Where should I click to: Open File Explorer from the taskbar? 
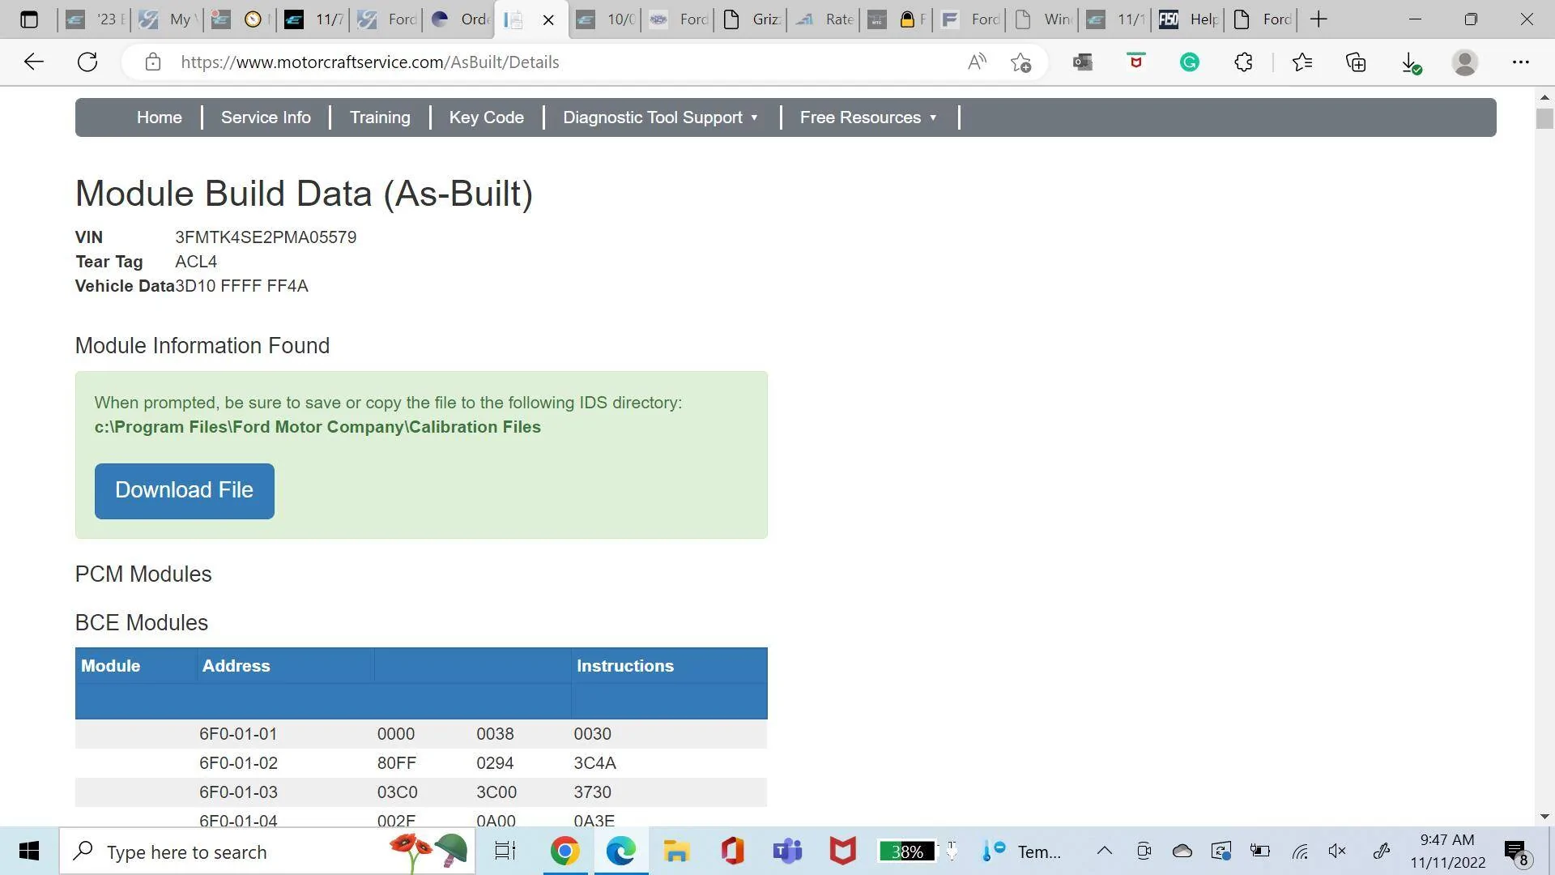tap(676, 852)
